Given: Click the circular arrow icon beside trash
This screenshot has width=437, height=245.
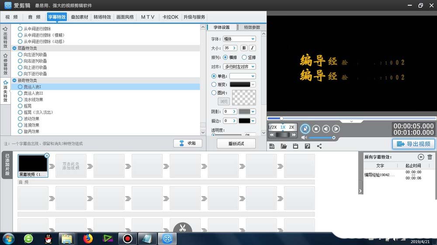Looking at the screenshot, I should [x=421, y=157].
